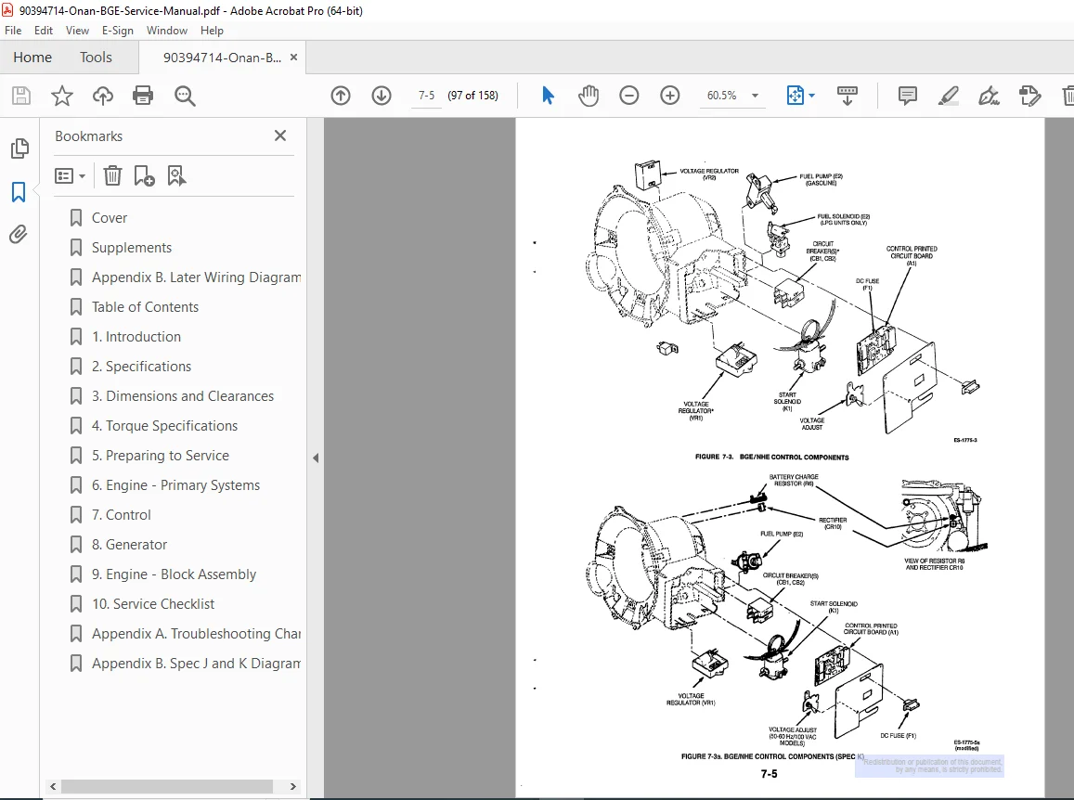Go to previous page arrow

[x=341, y=96]
